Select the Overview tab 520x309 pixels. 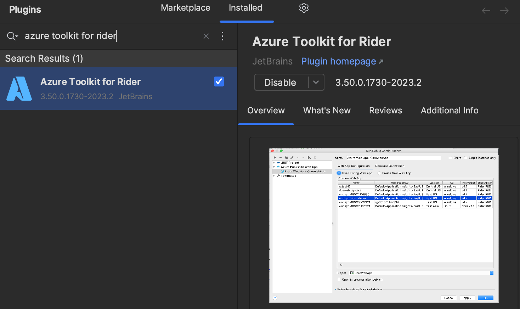tap(266, 111)
